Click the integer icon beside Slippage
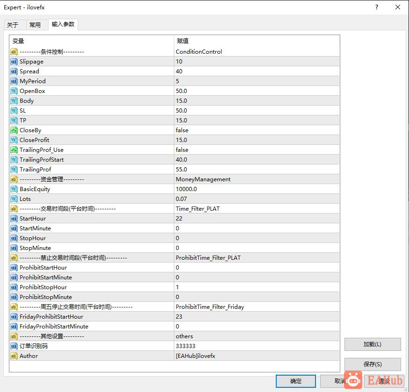This screenshot has width=409, height=392. point(14,62)
